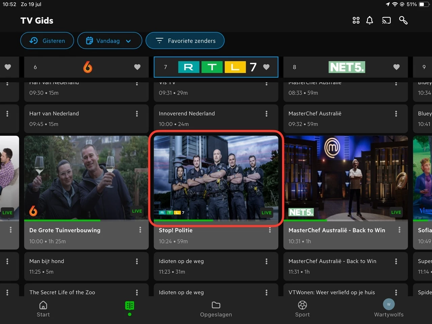The image size is (432, 324).
Task: Show options for The Secret Life of the Zoo
Action: point(137,292)
